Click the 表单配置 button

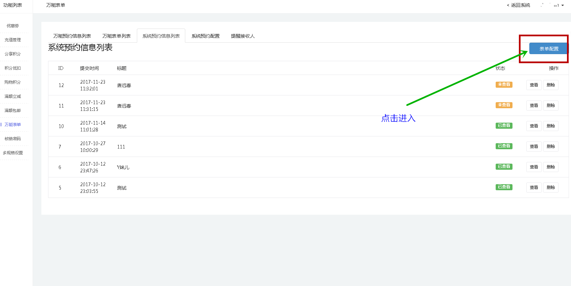[548, 49]
